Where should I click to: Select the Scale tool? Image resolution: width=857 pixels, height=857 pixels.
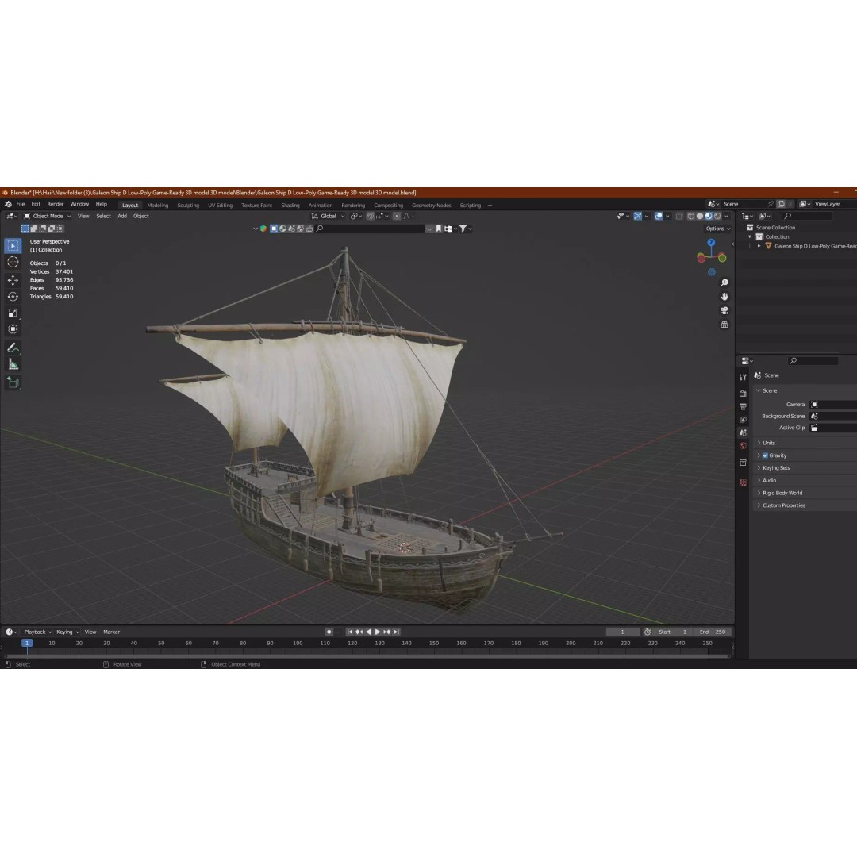click(13, 313)
